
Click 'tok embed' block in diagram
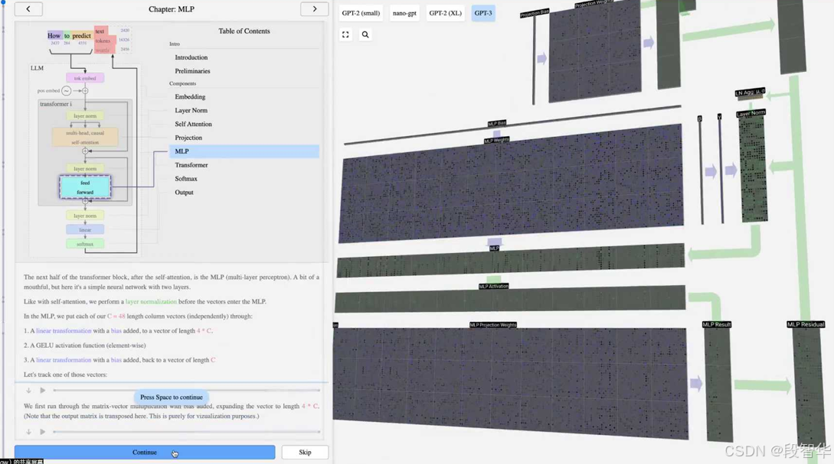(85, 78)
